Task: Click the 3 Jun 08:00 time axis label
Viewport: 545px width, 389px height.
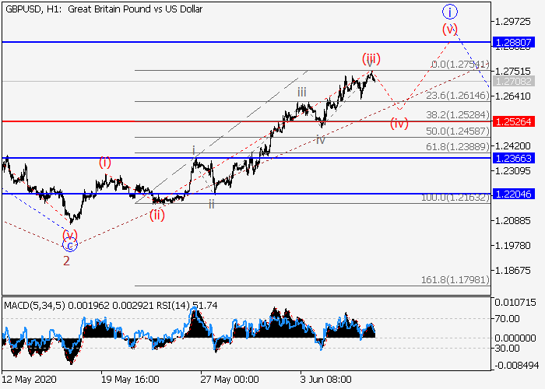Action: click(x=325, y=379)
